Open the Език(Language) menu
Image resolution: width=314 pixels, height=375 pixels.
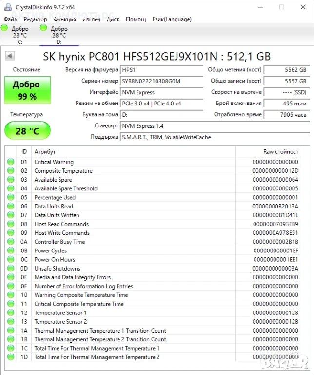172,19
